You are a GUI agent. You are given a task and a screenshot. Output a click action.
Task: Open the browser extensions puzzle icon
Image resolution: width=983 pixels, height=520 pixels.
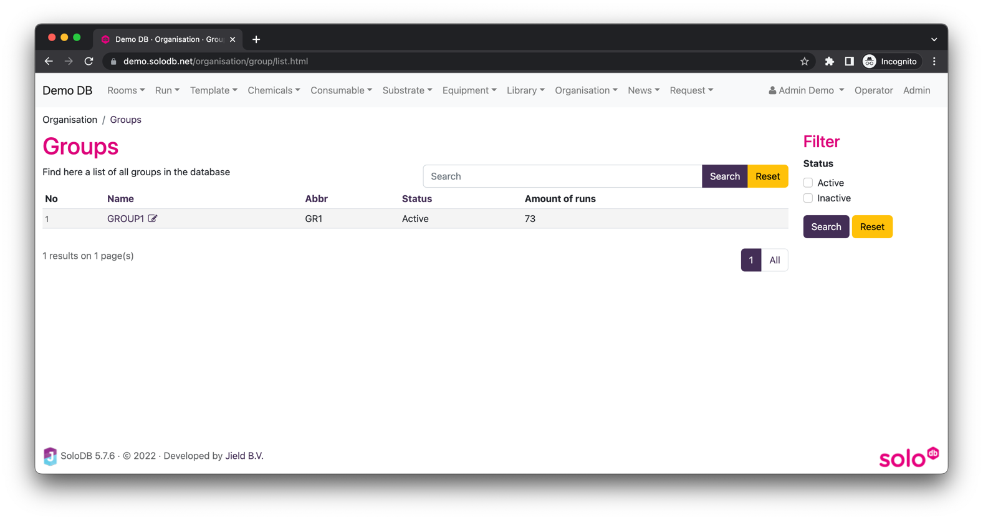click(x=829, y=61)
